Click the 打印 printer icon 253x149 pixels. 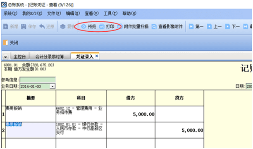point(102,26)
